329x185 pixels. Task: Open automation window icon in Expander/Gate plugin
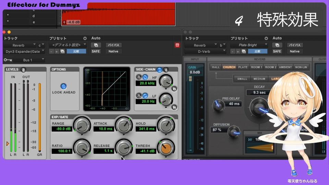[96, 45]
